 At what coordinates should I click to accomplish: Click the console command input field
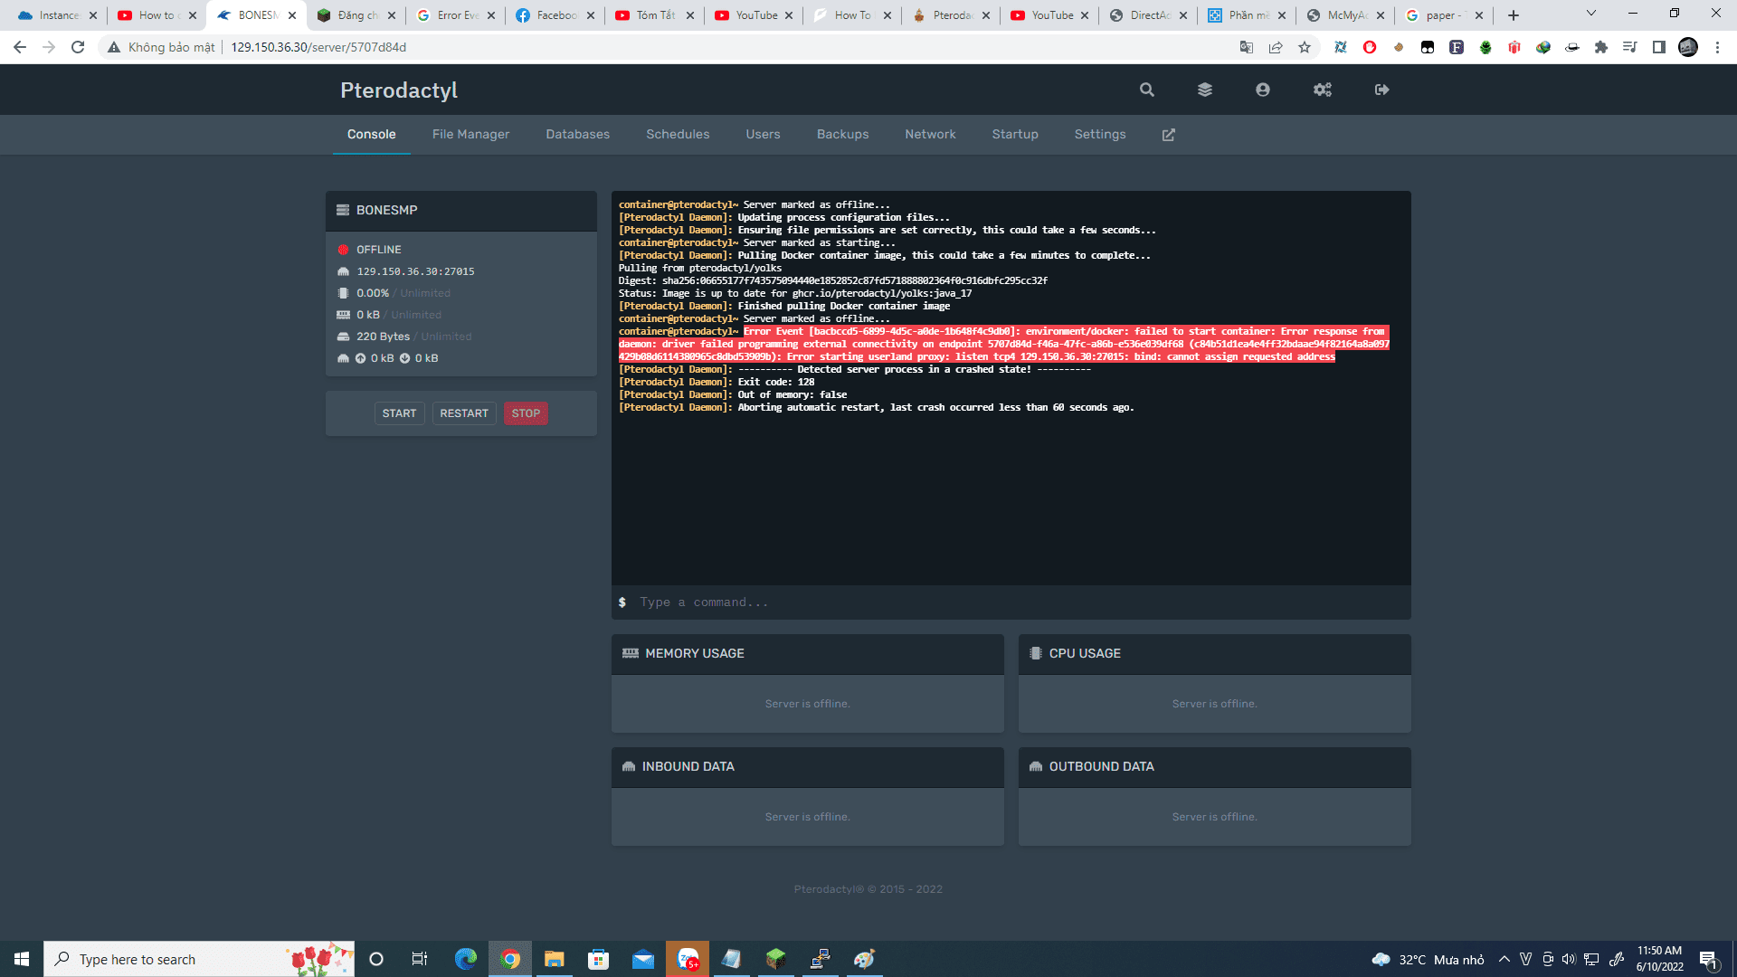point(1013,602)
